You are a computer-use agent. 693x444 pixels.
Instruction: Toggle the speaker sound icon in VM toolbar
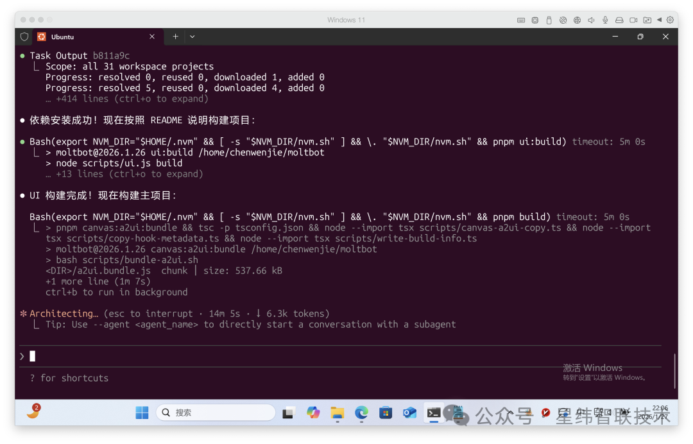[591, 20]
